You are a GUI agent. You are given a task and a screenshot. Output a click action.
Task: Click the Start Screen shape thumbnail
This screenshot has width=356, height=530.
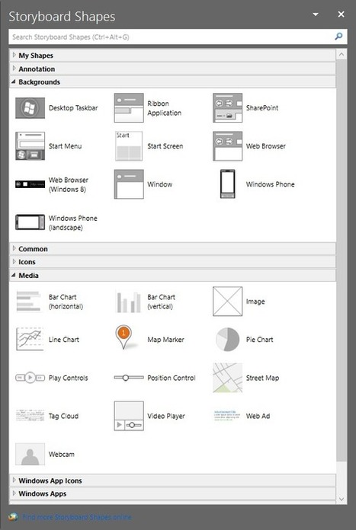(129, 146)
